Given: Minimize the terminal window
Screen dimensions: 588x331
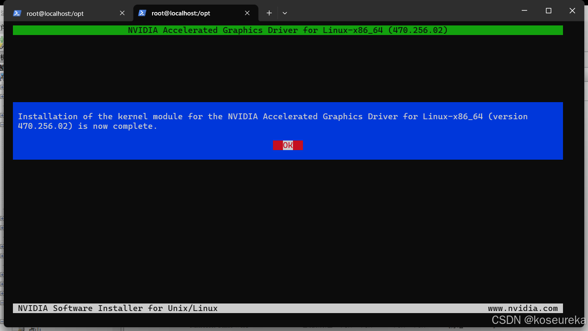Looking at the screenshot, I should tap(525, 11).
